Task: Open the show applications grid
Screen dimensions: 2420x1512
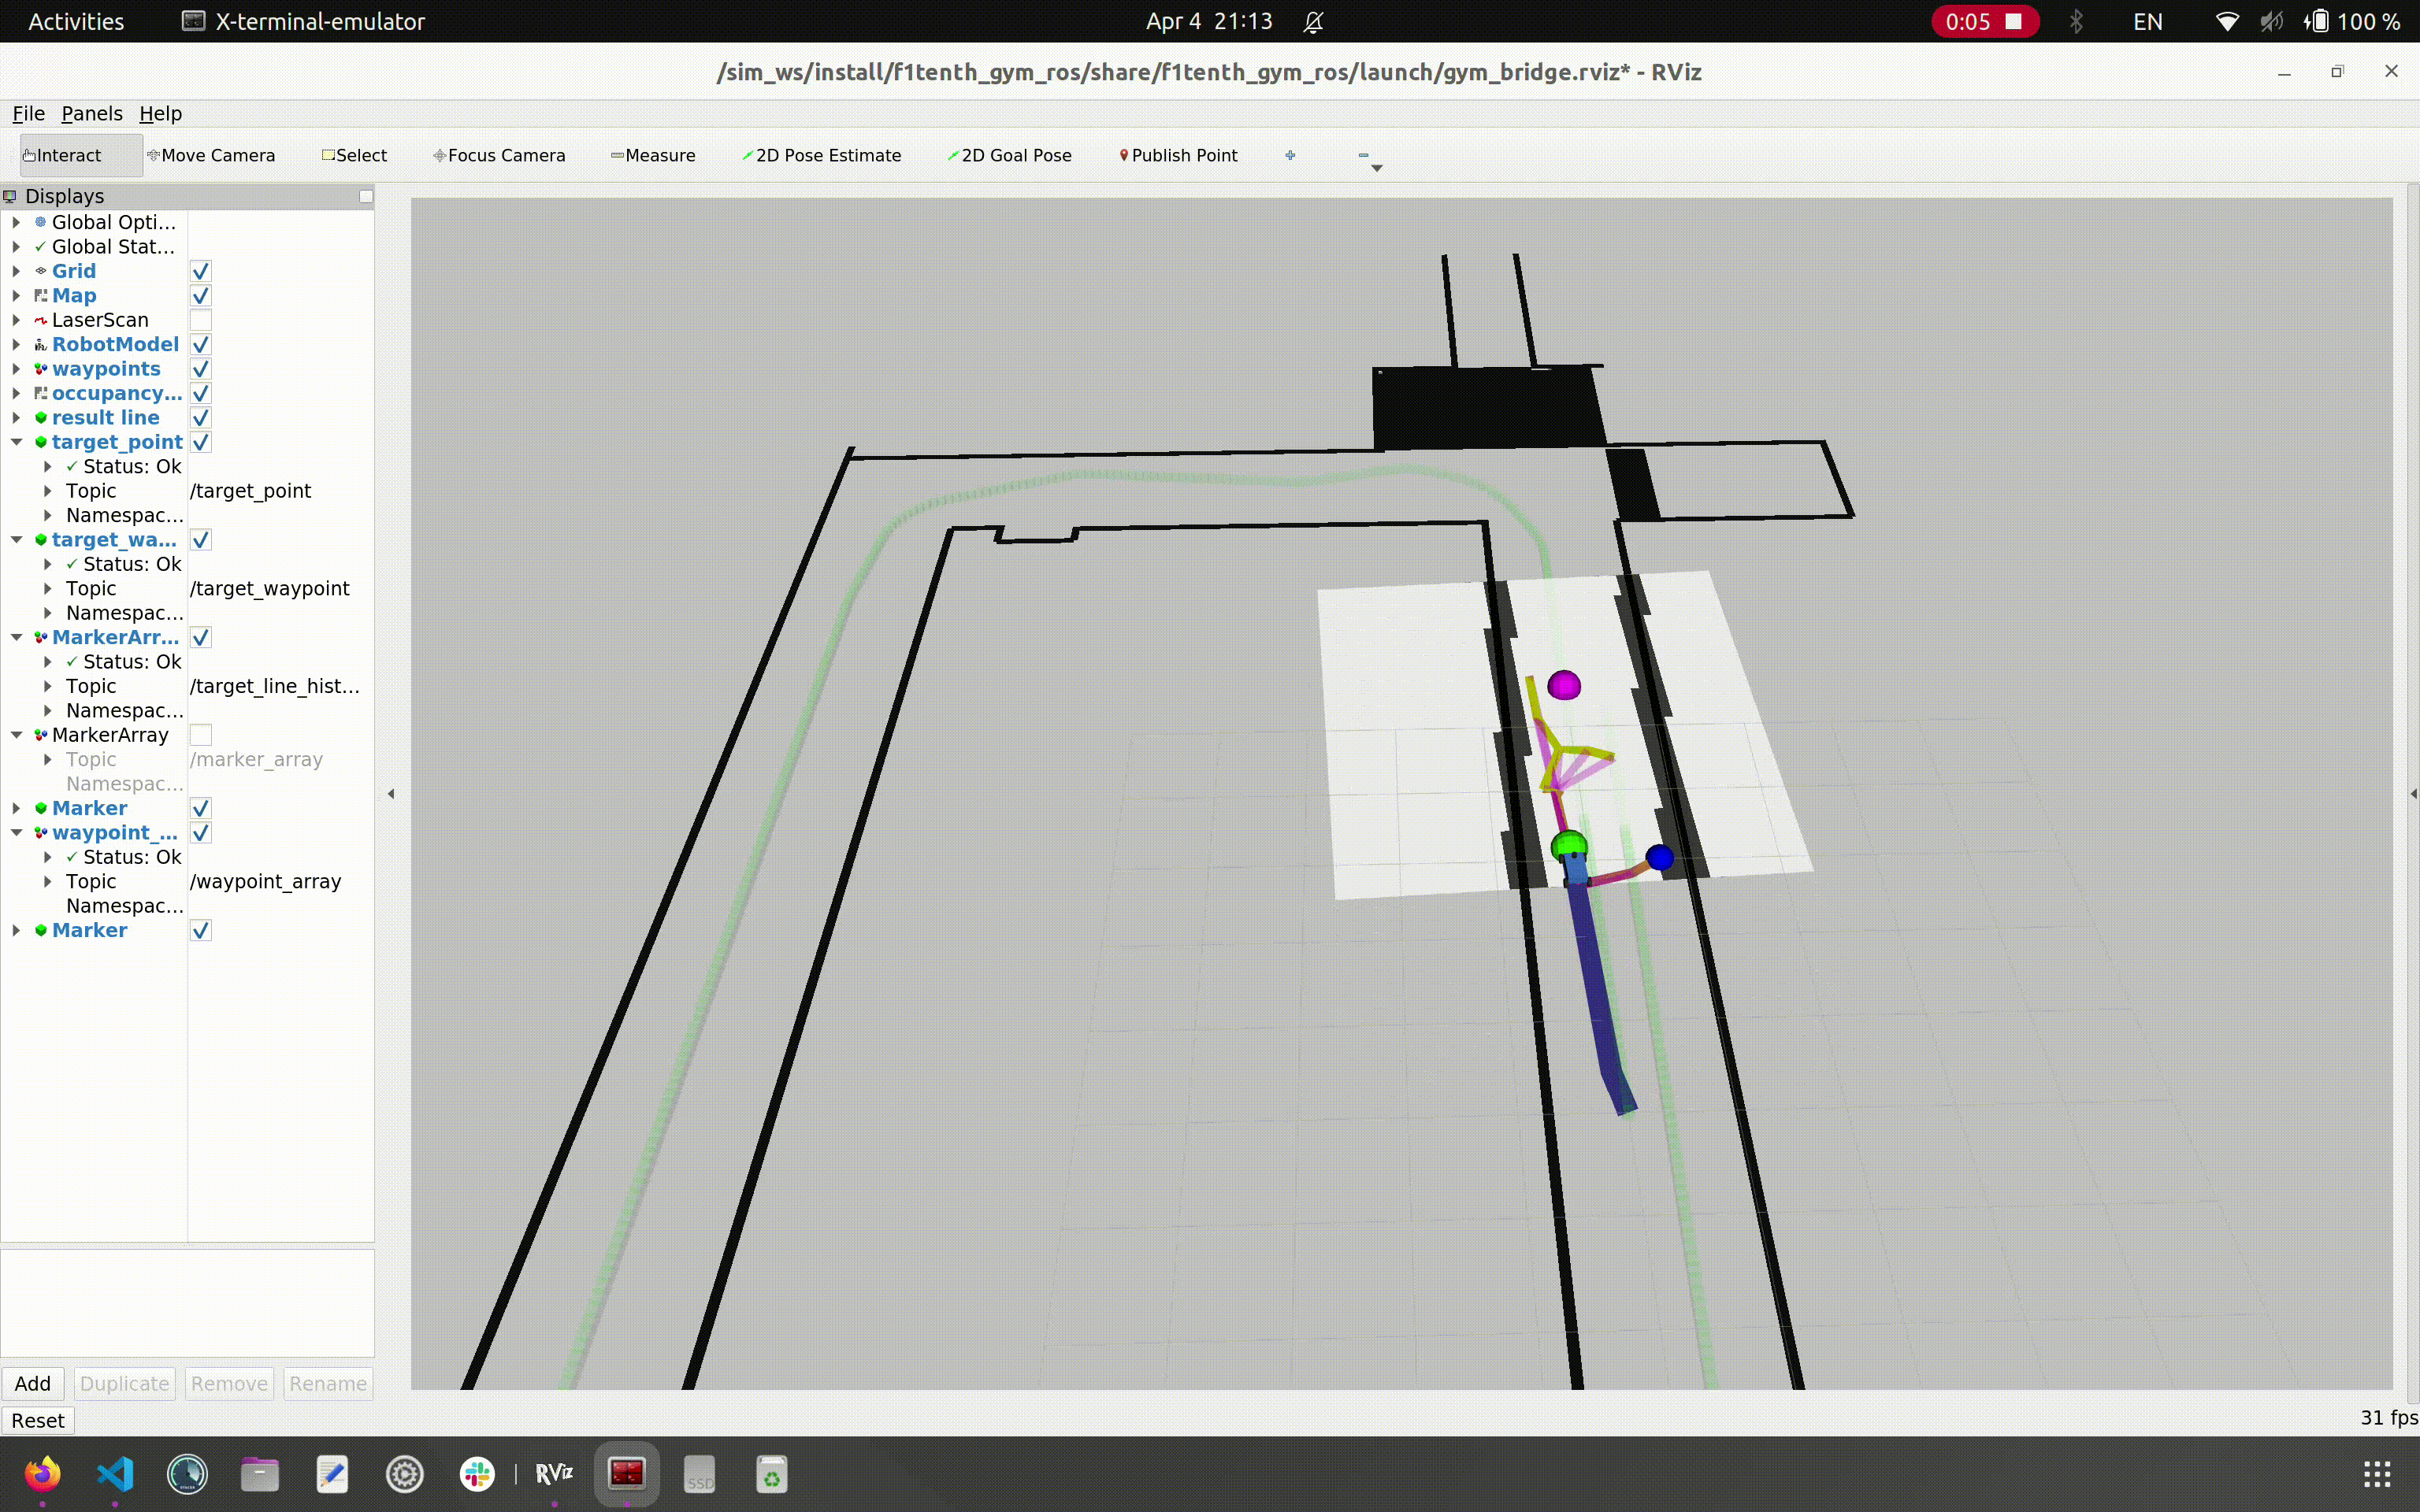Action: 2377,1473
